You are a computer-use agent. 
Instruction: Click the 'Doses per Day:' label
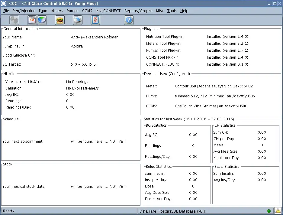coord(158,199)
